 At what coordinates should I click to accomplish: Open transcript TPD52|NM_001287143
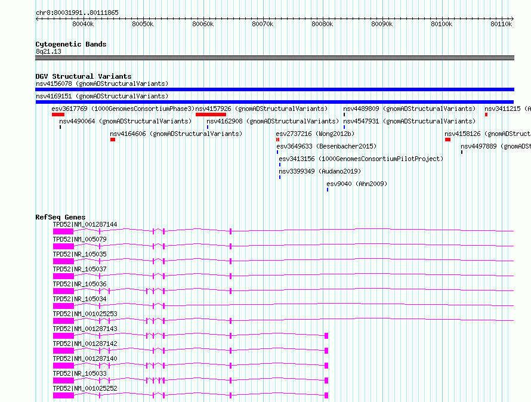pos(85,329)
